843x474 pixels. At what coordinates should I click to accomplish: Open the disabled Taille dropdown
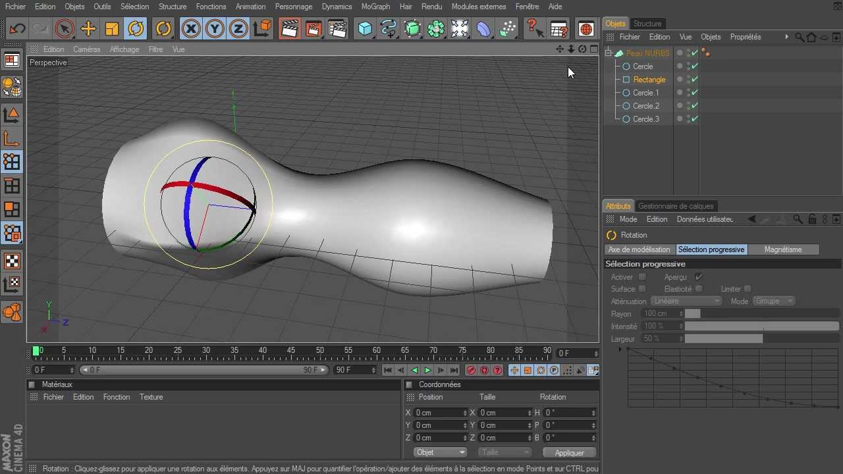tap(504, 452)
